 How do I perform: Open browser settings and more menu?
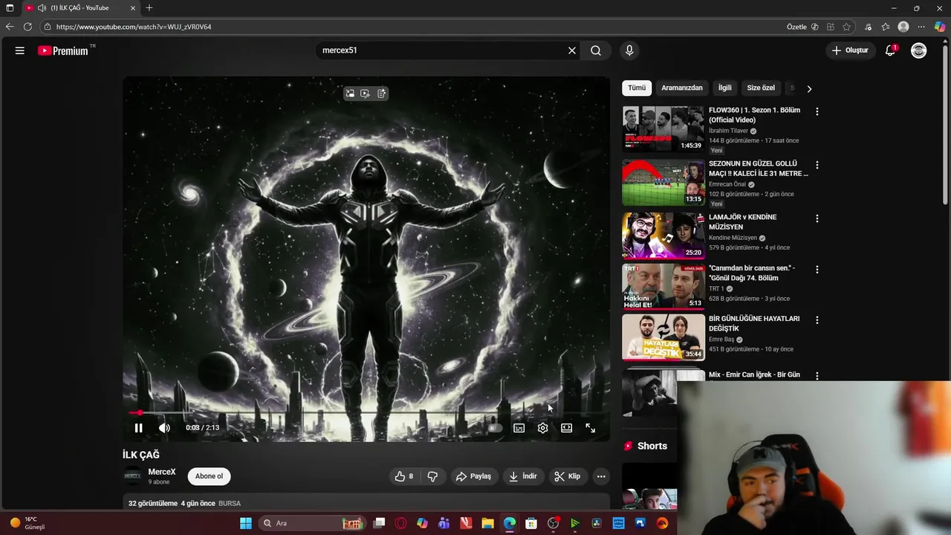click(921, 27)
